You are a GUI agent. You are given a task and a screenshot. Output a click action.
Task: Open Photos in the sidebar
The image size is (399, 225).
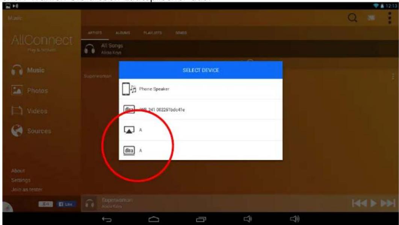point(30,90)
